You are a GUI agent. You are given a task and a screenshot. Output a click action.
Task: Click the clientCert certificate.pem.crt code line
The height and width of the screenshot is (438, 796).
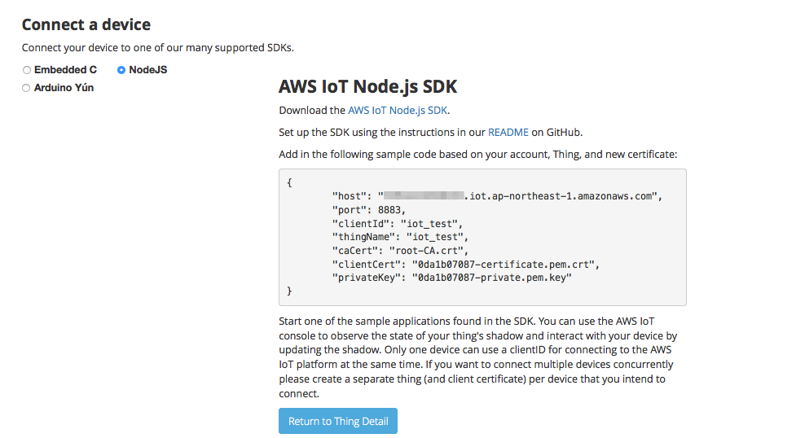(465, 264)
